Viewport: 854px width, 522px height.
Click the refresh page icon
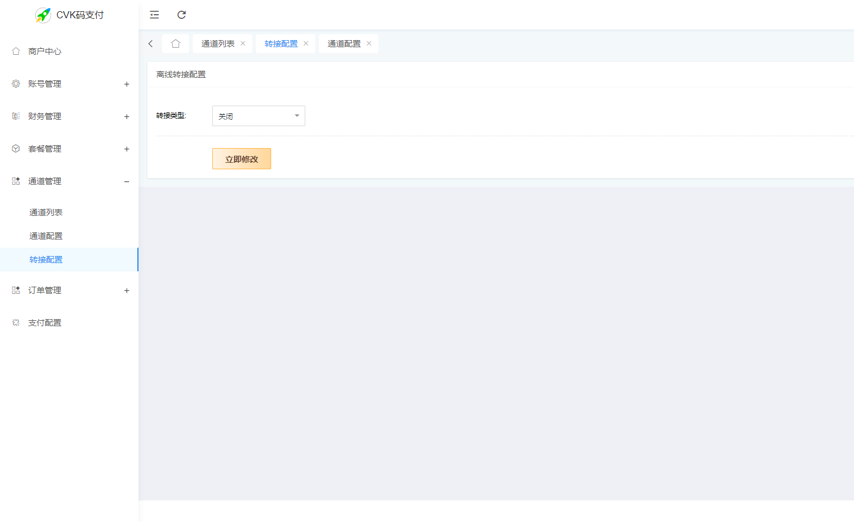click(181, 15)
